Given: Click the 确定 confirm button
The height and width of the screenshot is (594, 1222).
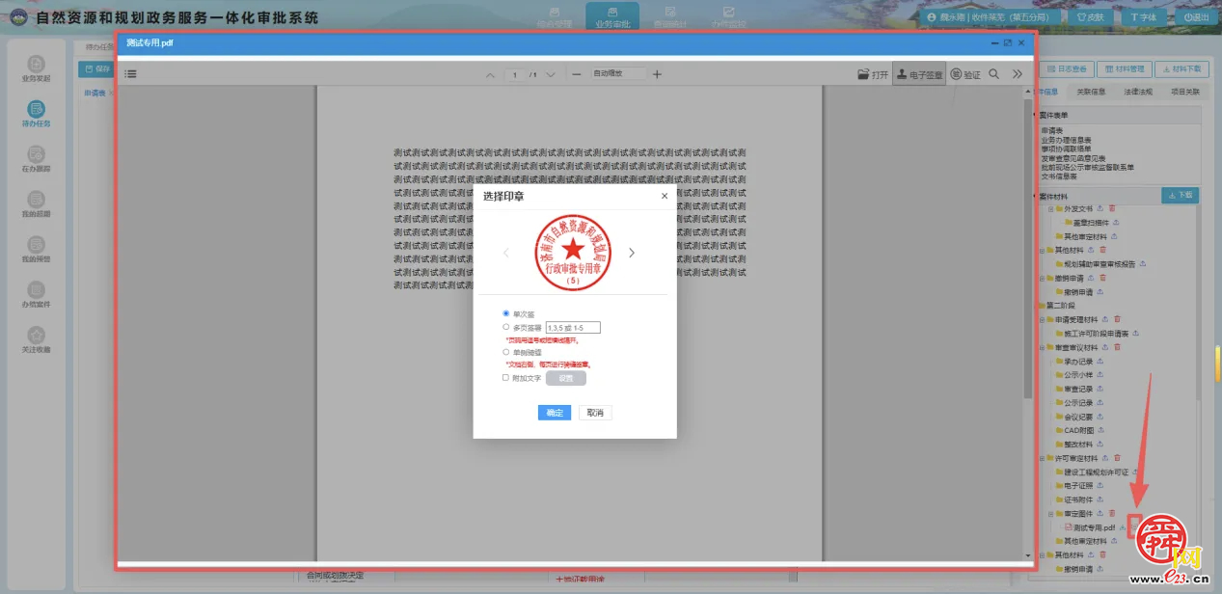Looking at the screenshot, I should (555, 413).
